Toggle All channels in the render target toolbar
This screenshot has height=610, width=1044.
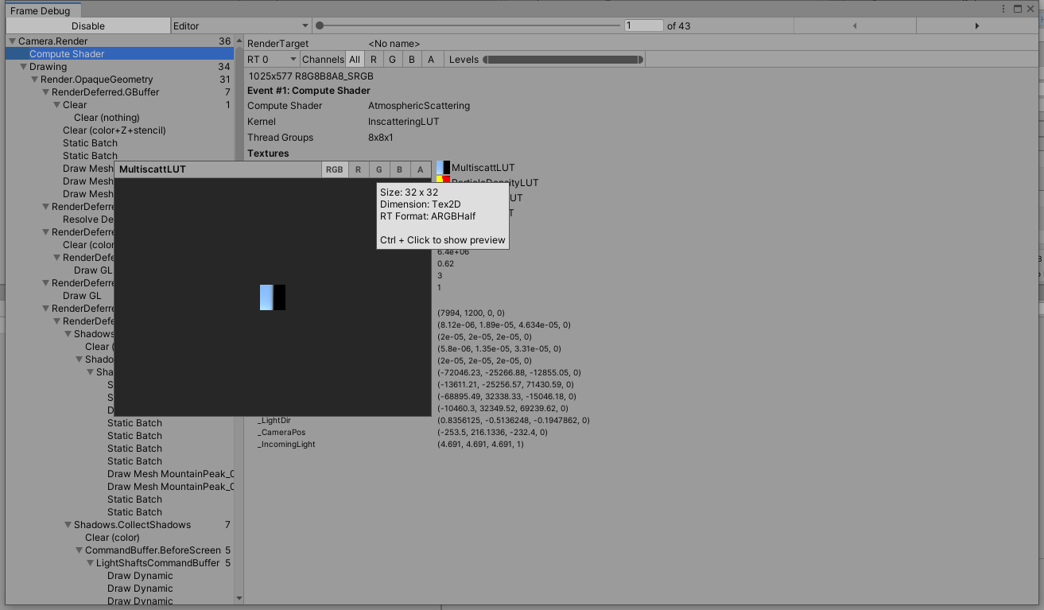[x=355, y=60]
